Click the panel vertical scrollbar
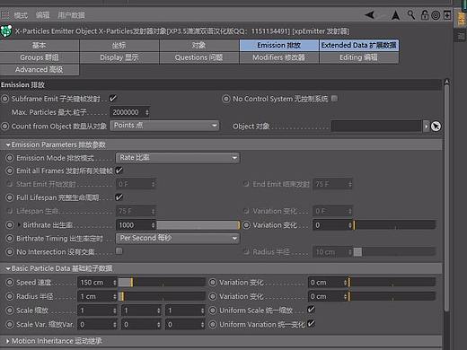Screen dimensions: 467x350 tap(446, 197)
